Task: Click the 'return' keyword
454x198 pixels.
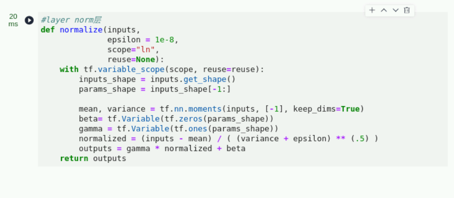Action: [74, 158]
